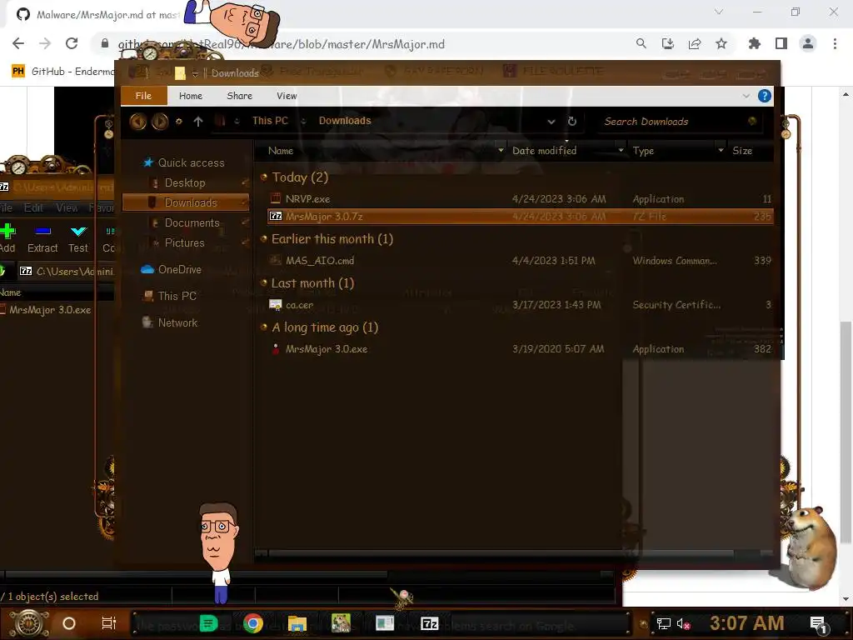Viewport: 853px width, 640px height.
Task: Open the File tab in Explorer
Action: [x=143, y=96]
